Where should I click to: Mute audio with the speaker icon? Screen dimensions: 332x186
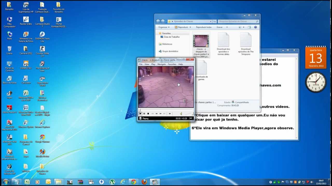181,114
